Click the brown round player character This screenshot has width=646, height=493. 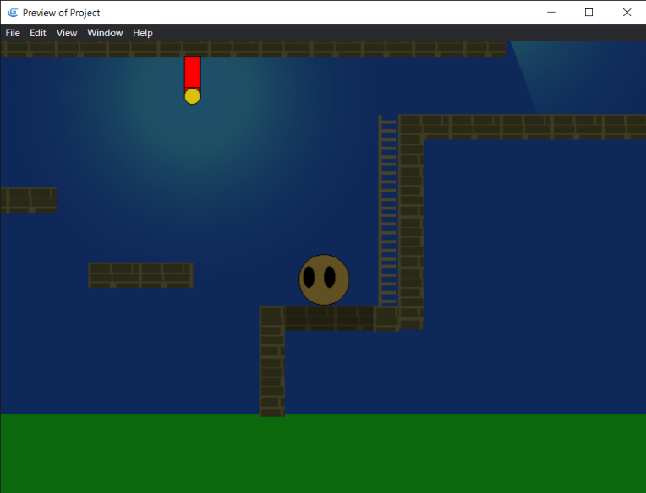(324, 280)
